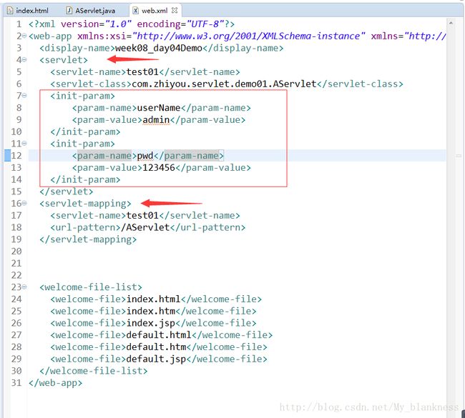Select the web.xml editor tab
The image size is (465, 418).
155,11
